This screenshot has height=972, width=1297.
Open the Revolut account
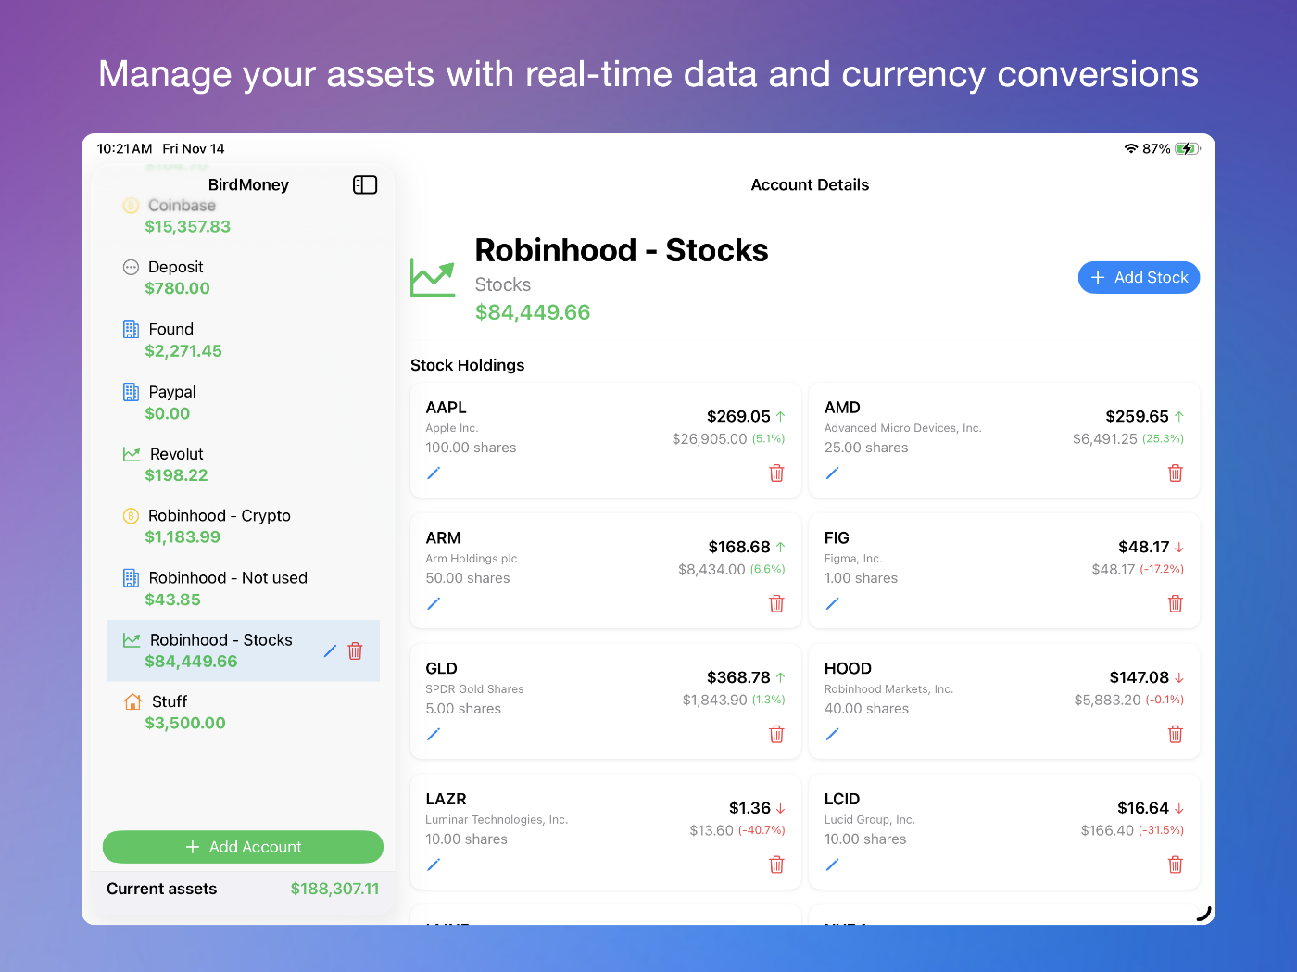176,464
